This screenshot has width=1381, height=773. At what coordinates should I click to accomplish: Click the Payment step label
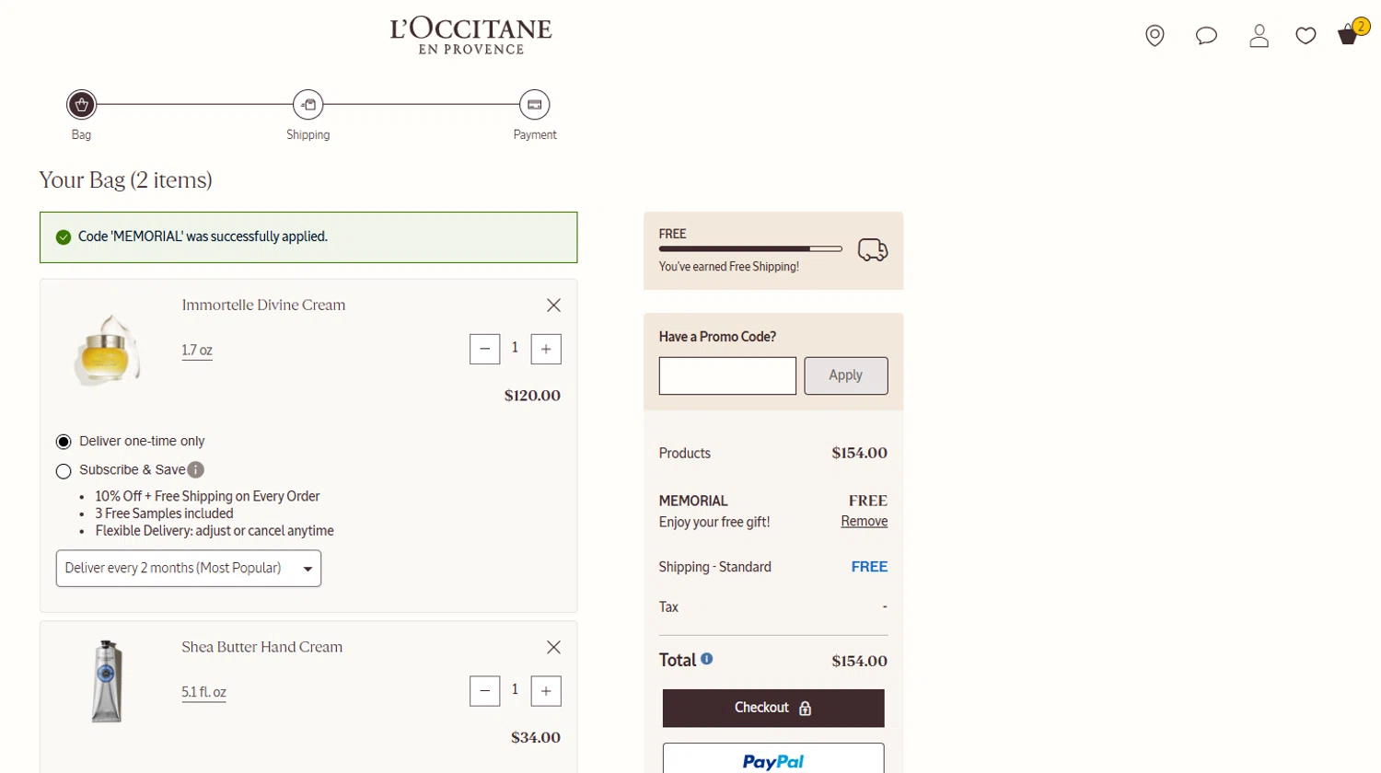coord(535,135)
